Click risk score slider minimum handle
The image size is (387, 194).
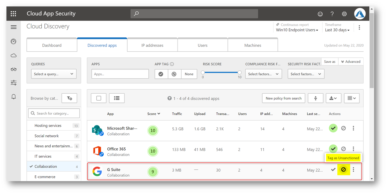tap(203, 73)
